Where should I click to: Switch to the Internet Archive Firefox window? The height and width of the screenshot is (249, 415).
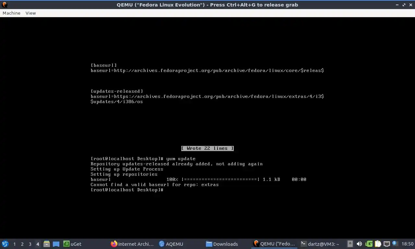[x=132, y=244]
